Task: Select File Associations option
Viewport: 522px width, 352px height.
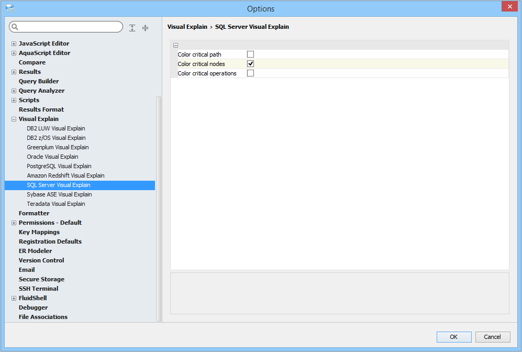Action: [43, 317]
